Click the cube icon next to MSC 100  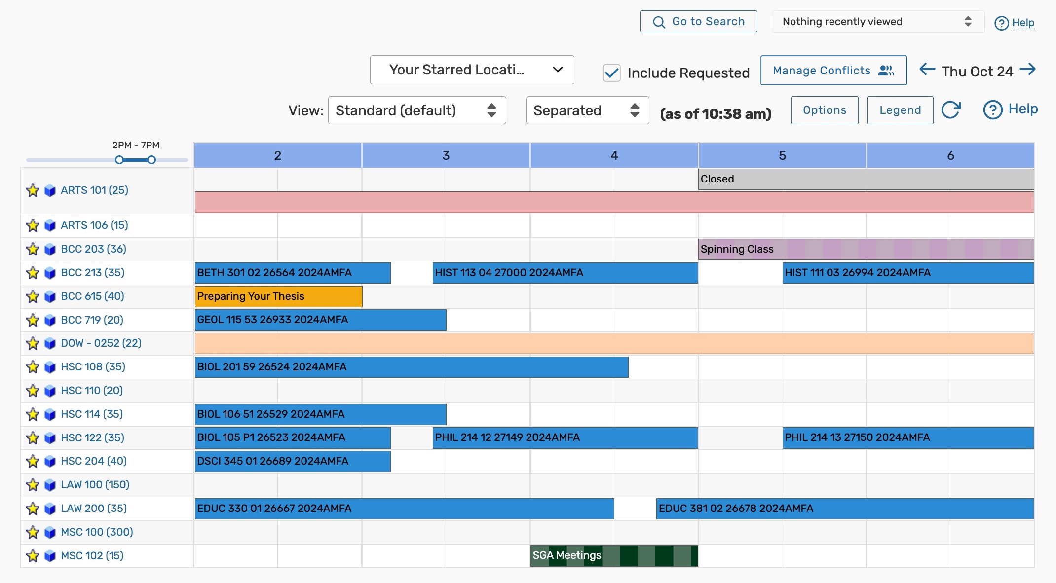click(50, 532)
